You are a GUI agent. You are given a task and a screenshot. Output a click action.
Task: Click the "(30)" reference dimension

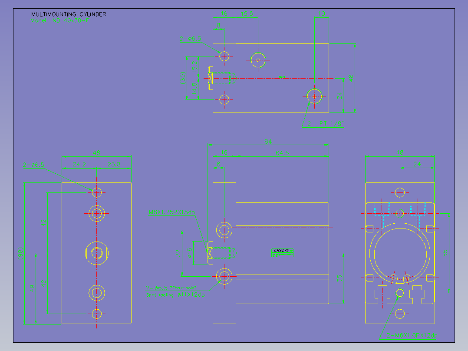point(183,78)
